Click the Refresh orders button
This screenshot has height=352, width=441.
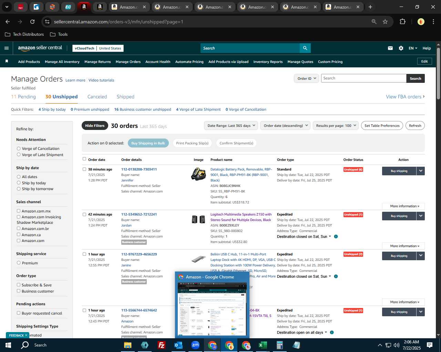pos(415,125)
